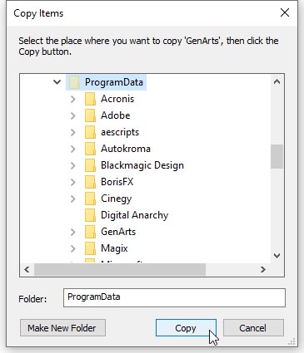Click the vertical scrollbar down arrow
This screenshot has height=353, width=304.
click(277, 256)
